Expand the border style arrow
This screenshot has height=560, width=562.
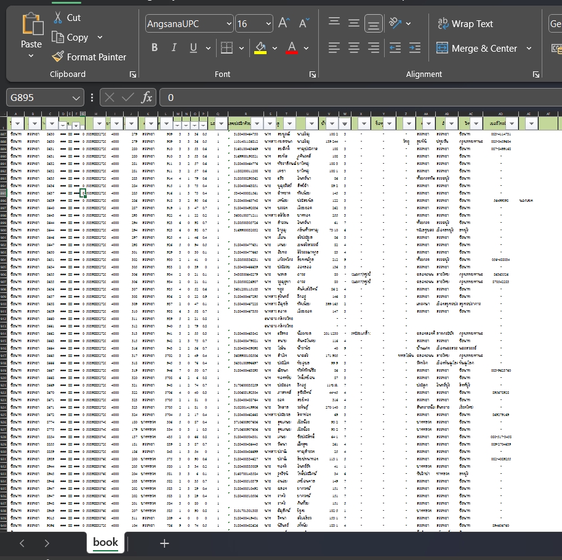pos(241,48)
